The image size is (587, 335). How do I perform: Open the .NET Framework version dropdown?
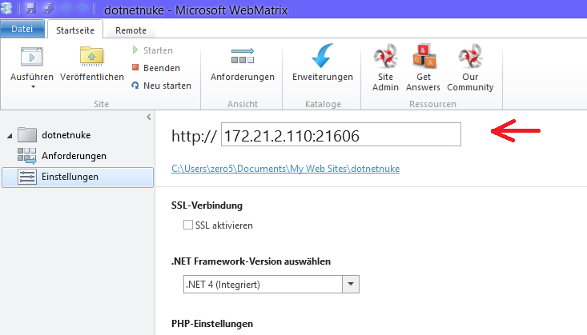pyautogui.click(x=351, y=284)
